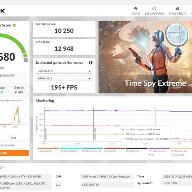The height and width of the screenshot is (192, 192).
Task: Toggle the CPU Clock Frequency legend series
Action: point(159,152)
